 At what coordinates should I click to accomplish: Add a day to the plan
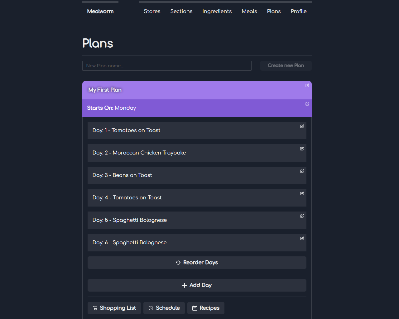[x=197, y=285]
